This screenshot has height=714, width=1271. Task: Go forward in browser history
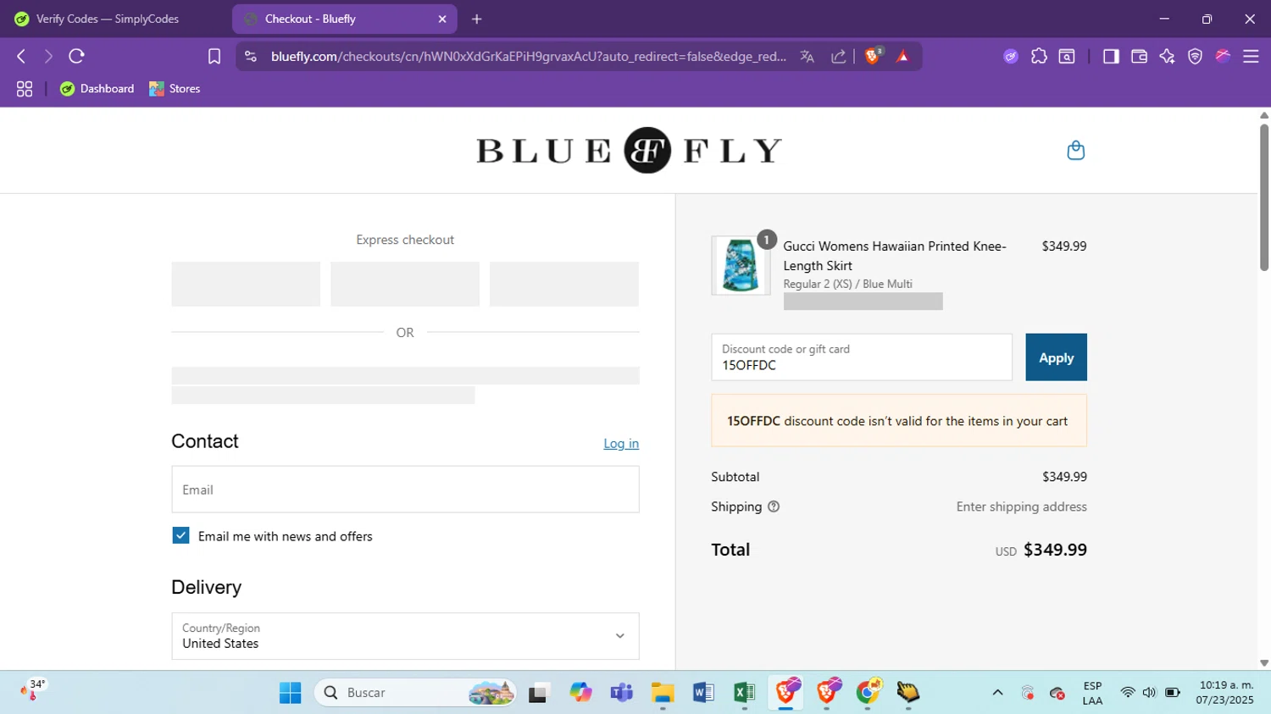(48, 57)
